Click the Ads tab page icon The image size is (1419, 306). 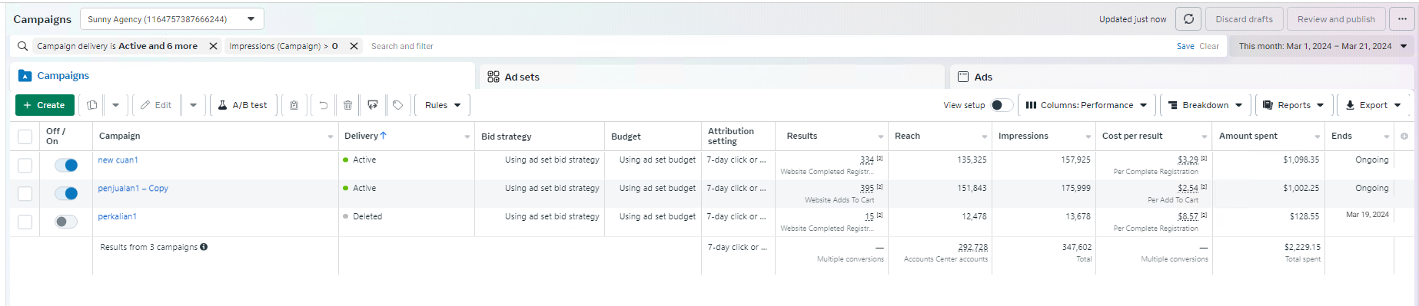(963, 77)
